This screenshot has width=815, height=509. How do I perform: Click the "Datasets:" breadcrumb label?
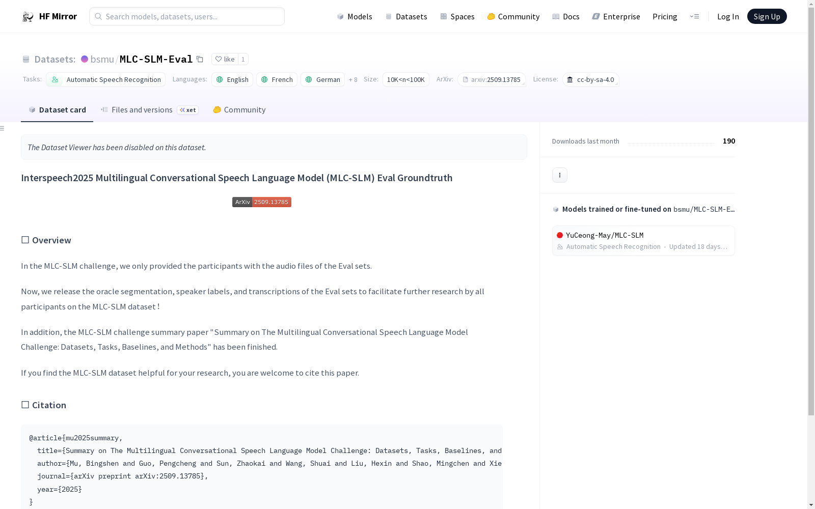coord(55,59)
